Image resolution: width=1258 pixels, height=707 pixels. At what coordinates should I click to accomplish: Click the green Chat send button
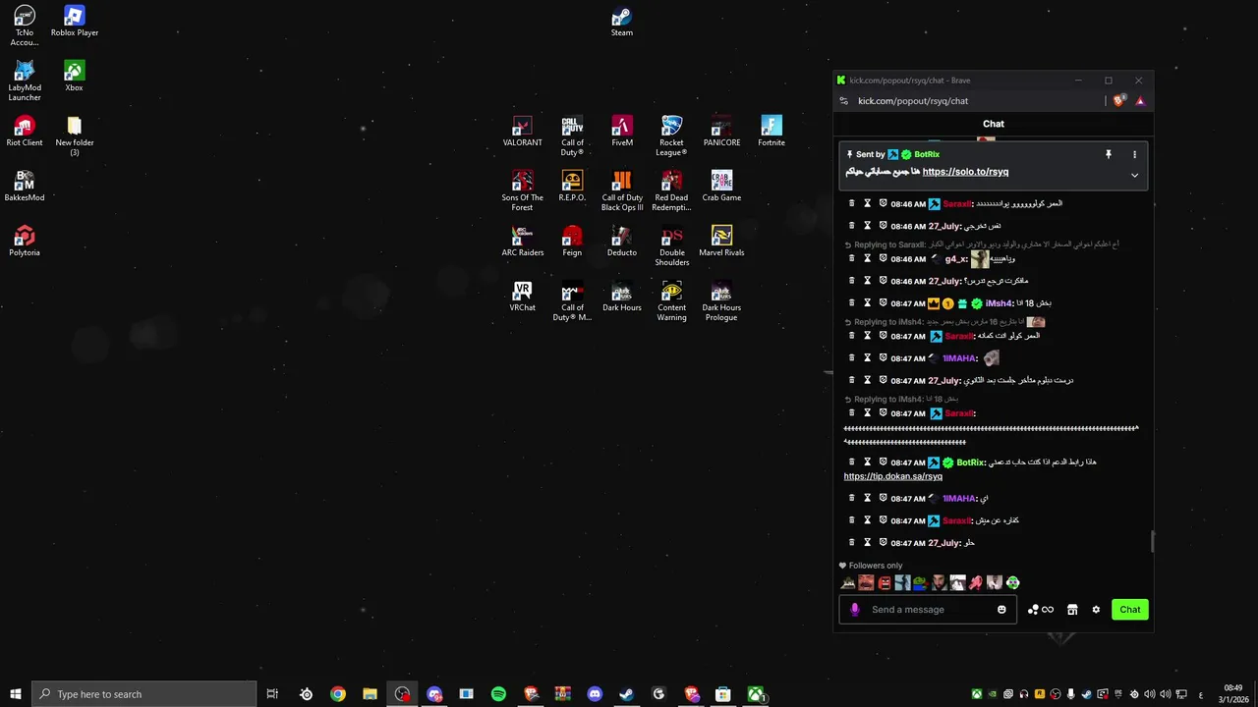1129,610
